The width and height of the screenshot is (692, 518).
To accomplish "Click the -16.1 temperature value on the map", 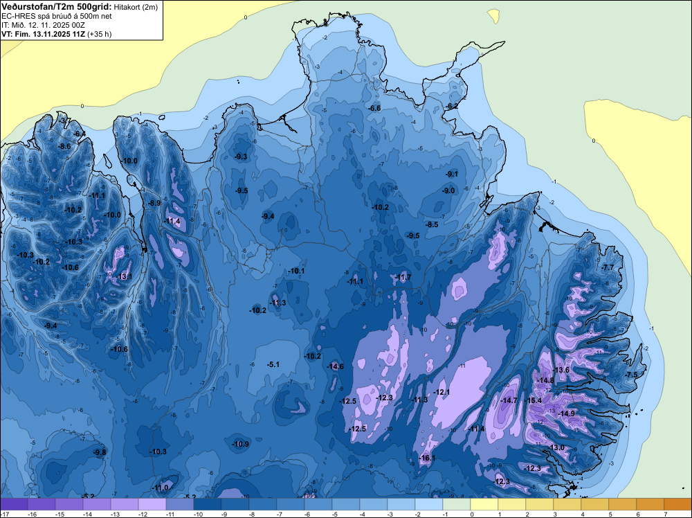I will (427, 458).
